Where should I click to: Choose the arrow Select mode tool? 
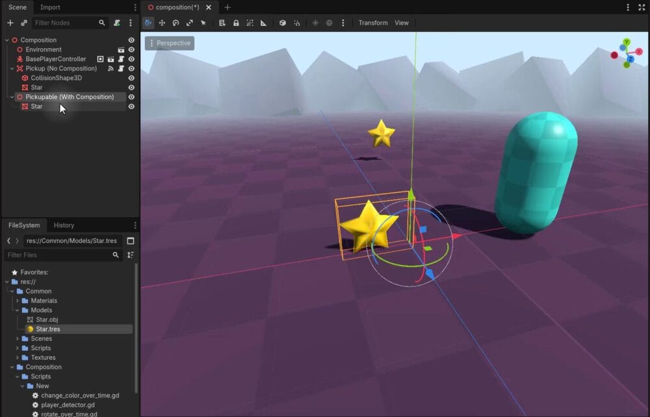point(203,23)
